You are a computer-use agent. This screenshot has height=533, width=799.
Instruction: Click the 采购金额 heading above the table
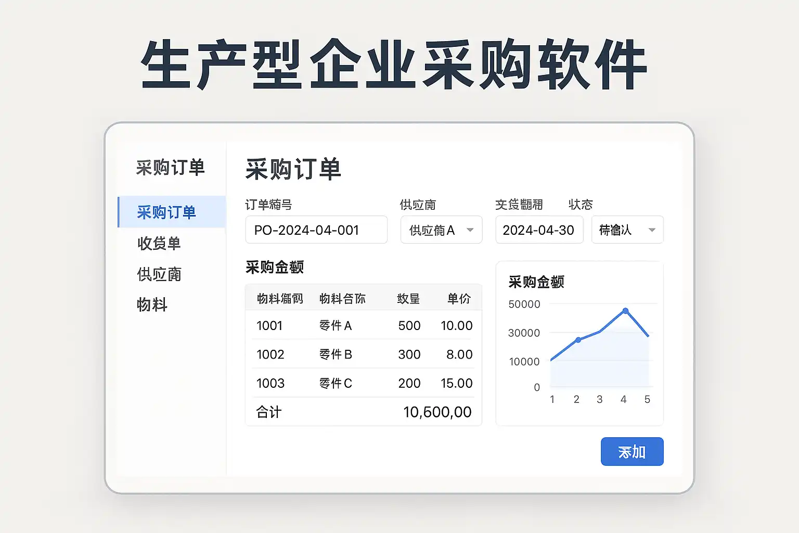(275, 267)
